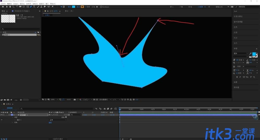260x140 pixels.
Task: Pick the Hand tool
Action: [x=10, y=7]
